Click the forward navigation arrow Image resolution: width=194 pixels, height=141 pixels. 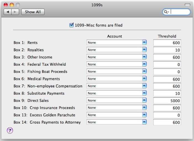point(15,12)
